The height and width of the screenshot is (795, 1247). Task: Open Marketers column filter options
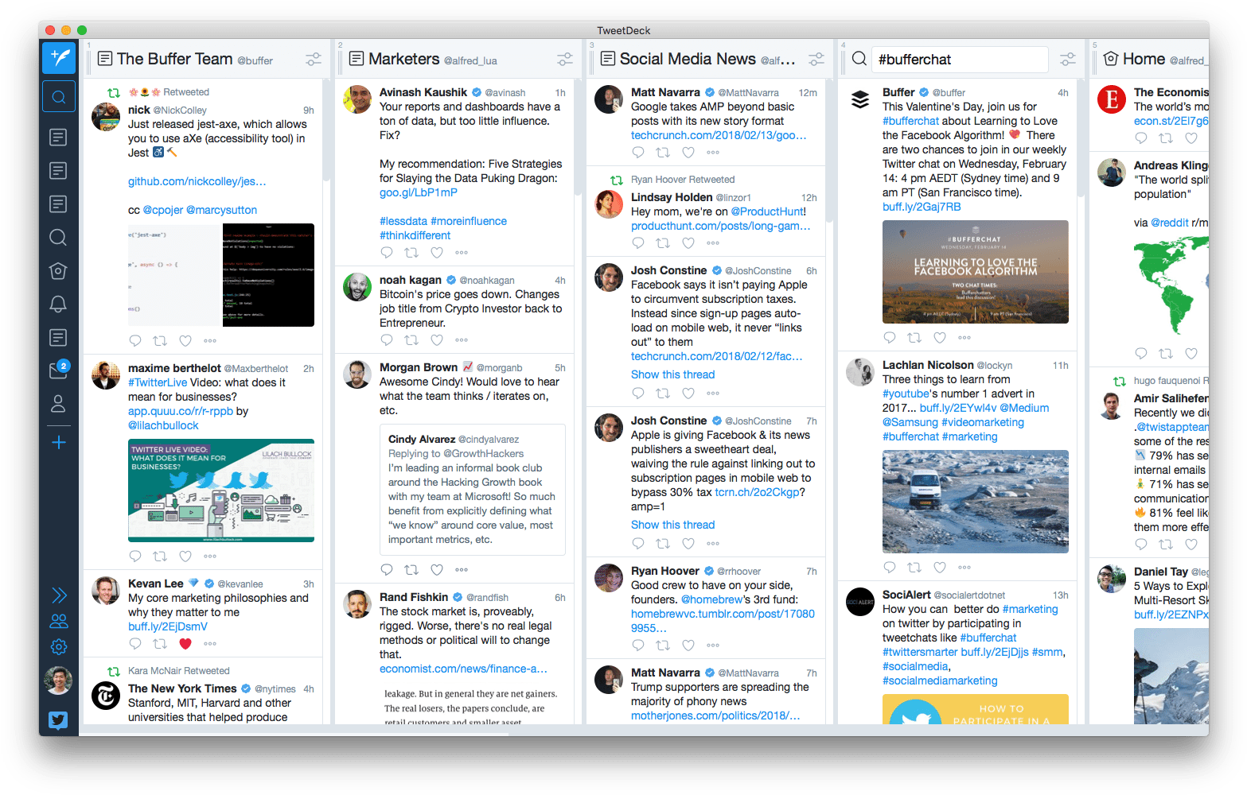pyautogui.click(x=565, y=60)
